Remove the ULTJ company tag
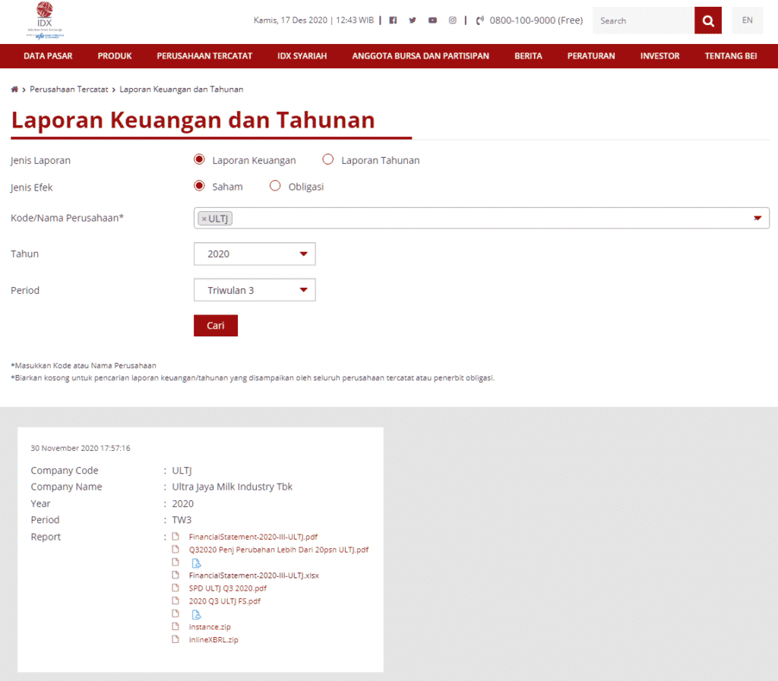Image resolution: width=778 pixels, height=681 pixels. point(204,218)
